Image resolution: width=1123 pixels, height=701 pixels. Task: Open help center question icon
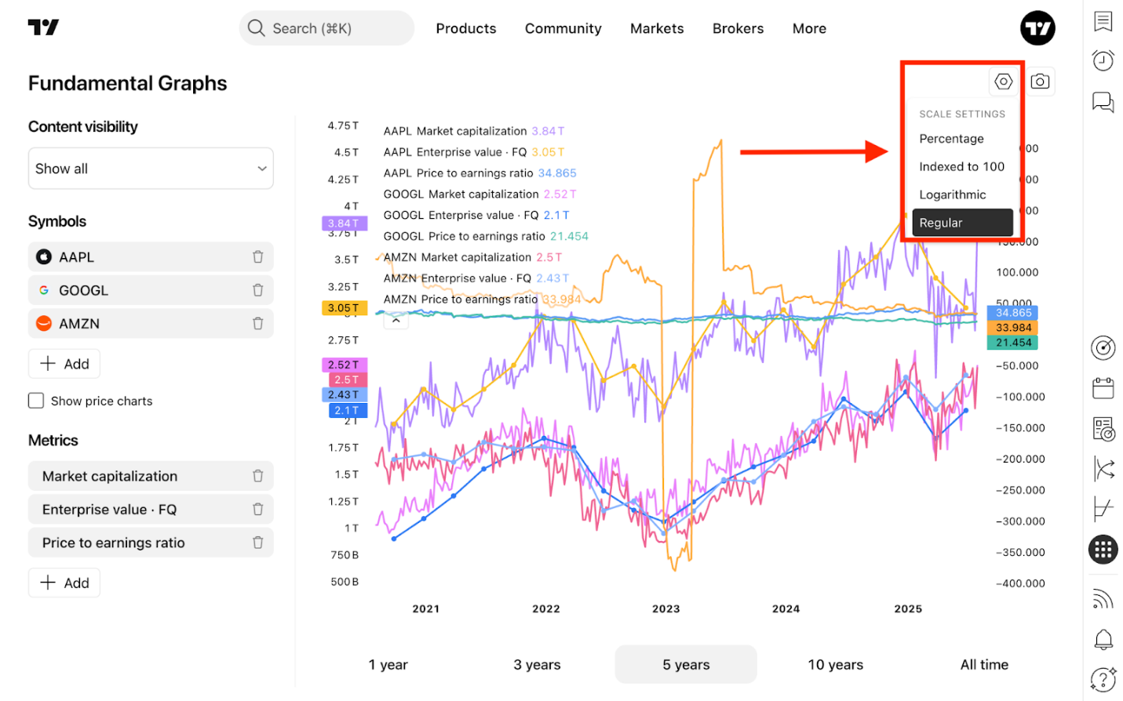coord(1103,679)
